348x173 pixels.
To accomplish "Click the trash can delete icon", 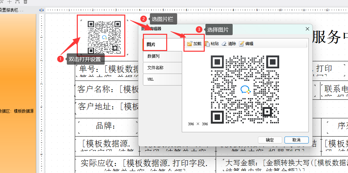I will point(25,2).
